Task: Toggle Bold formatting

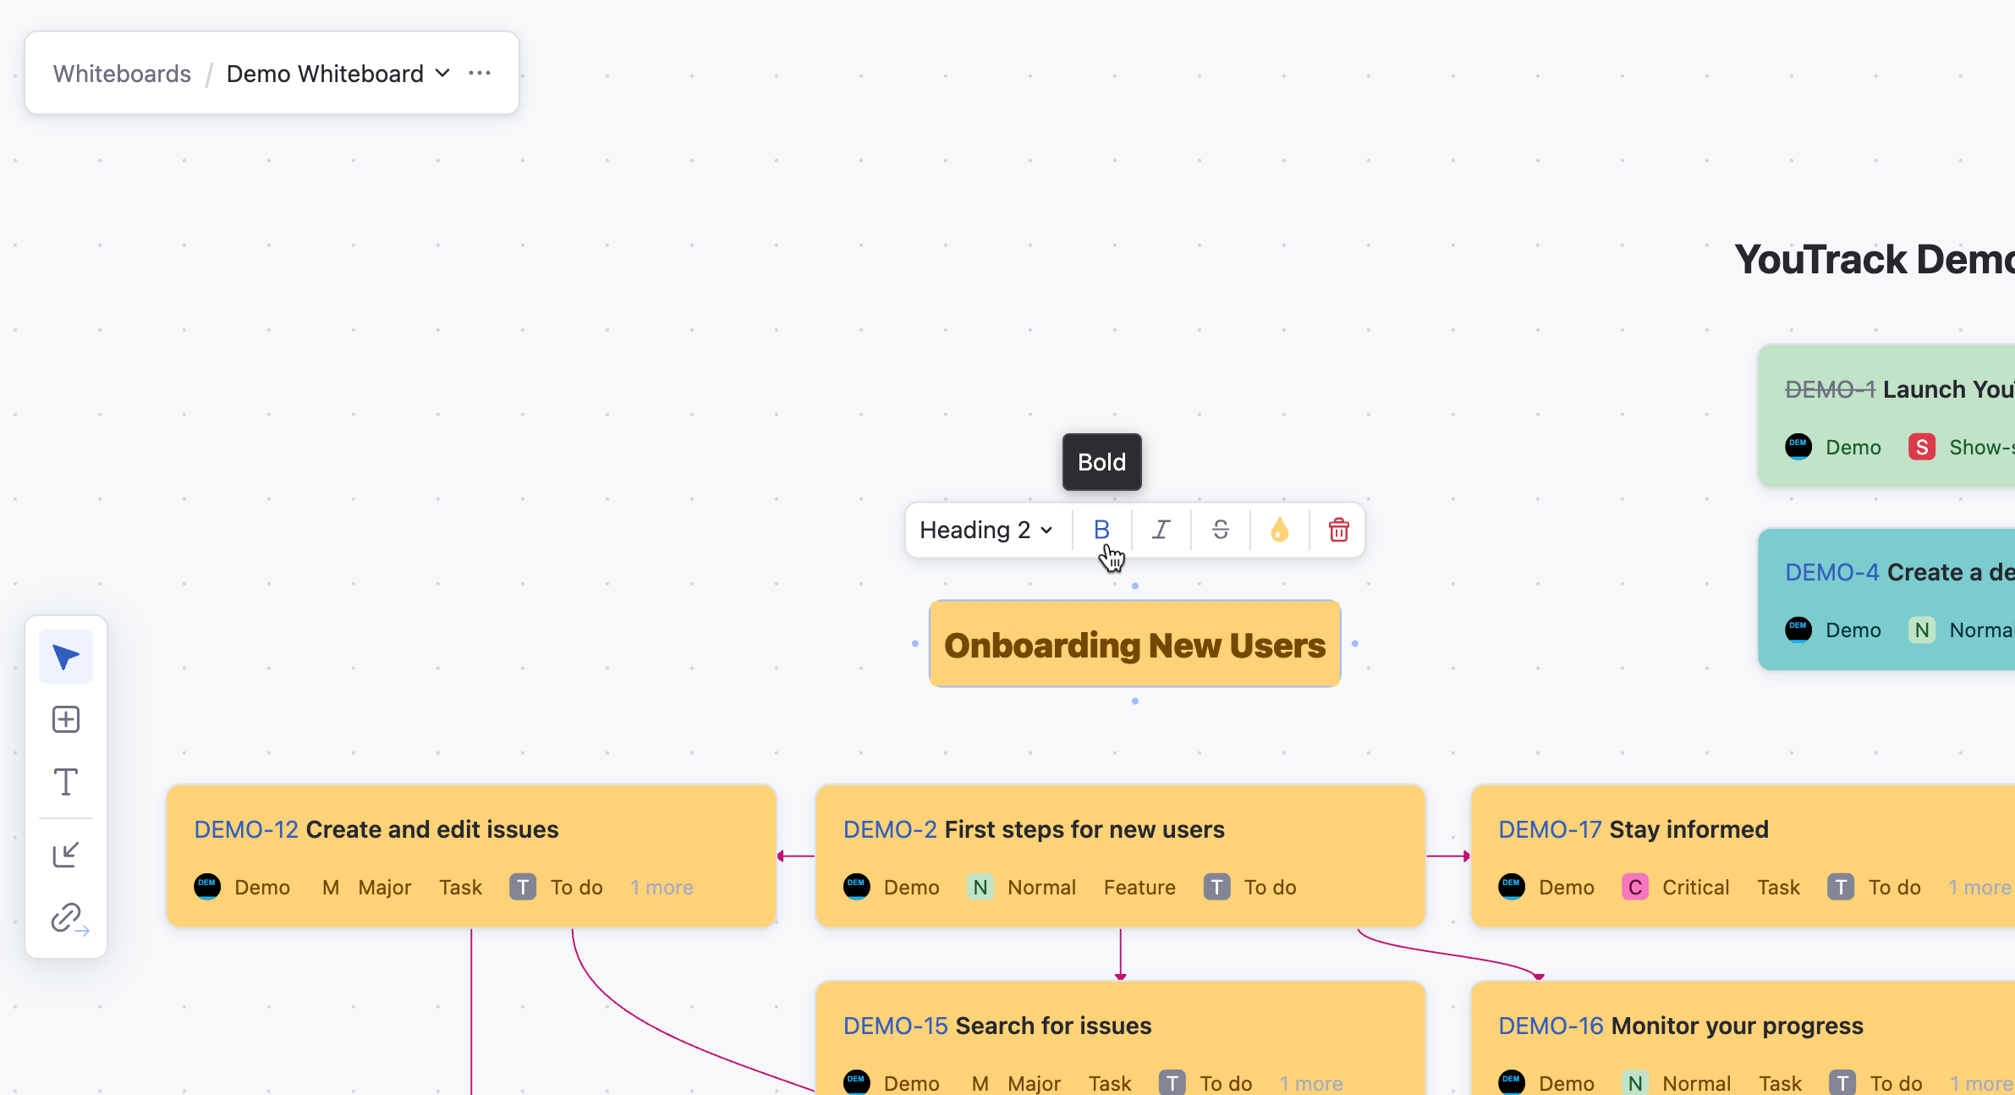Action: pyautogui.click(x=1101, y=530)
